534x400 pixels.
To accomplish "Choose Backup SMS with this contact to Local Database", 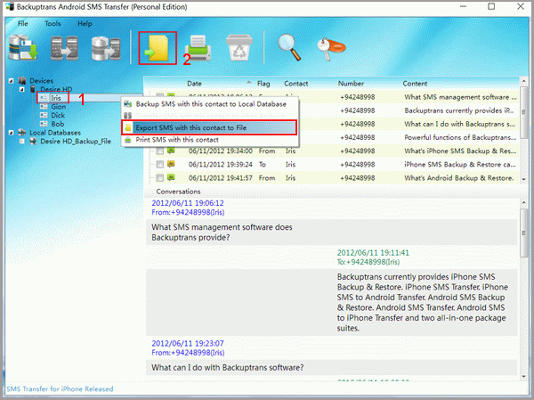I will tap(209, 104).
